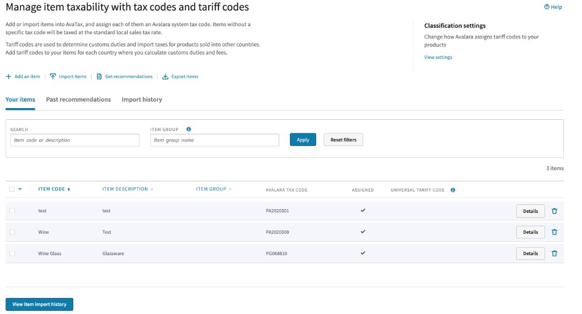Click the Apply filter button

click(303, 140)
